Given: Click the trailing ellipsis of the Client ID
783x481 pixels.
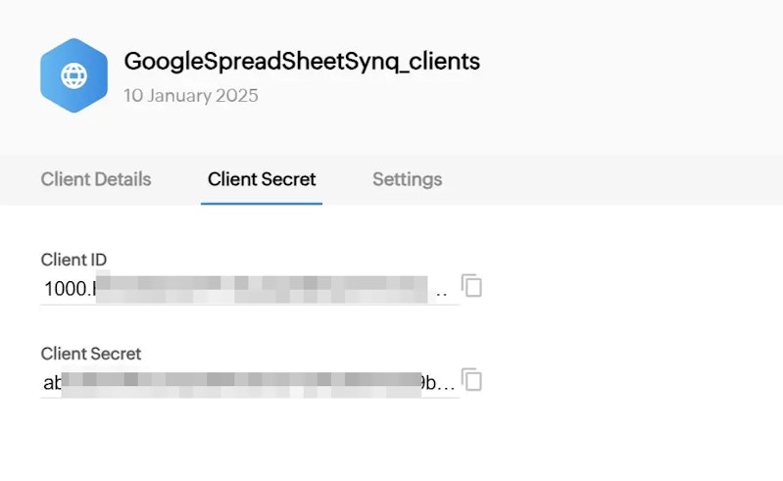Looking at the screenshot, I should tap(441, 294).
